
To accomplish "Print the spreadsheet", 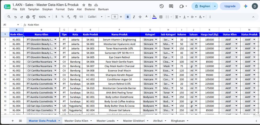I will point(28,17).
